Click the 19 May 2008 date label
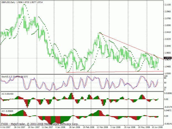The width and height of the screenshot is (172, 129). pyautogui.click(x=144, y=127)
